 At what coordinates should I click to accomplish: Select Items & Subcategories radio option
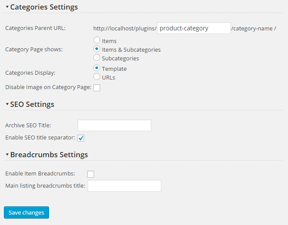pyautogui.click(x=97, y=49)
